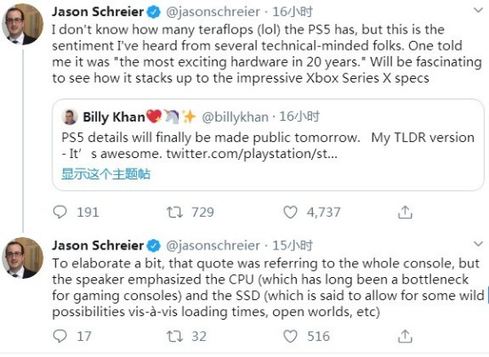Image resolution: width=489 pixels, height=357 pixels.
Task: Click the Billy Khan display name
Action: (x=114, y=117)
